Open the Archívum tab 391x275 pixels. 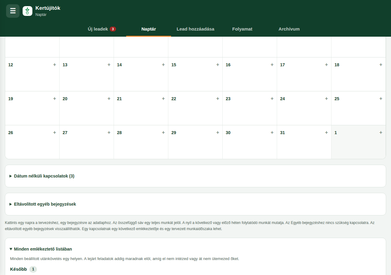click(x=289, y=29)
